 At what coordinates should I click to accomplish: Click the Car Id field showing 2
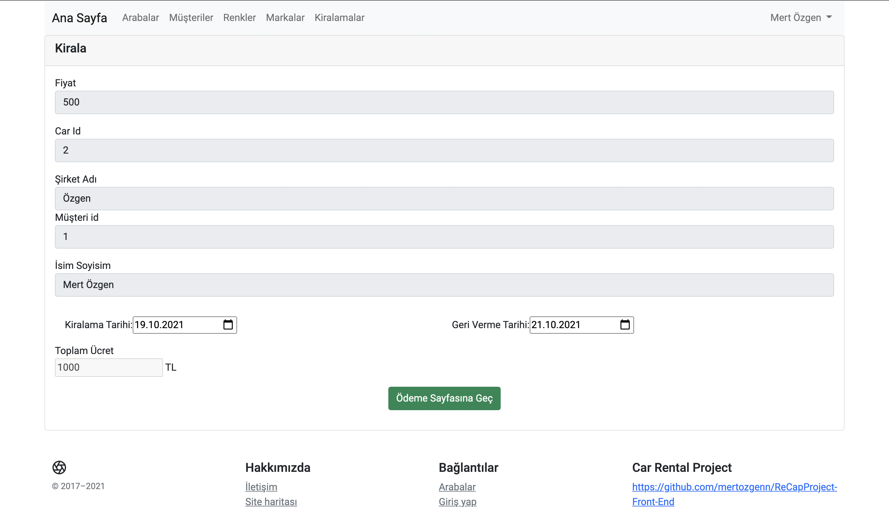coord(444,150)
